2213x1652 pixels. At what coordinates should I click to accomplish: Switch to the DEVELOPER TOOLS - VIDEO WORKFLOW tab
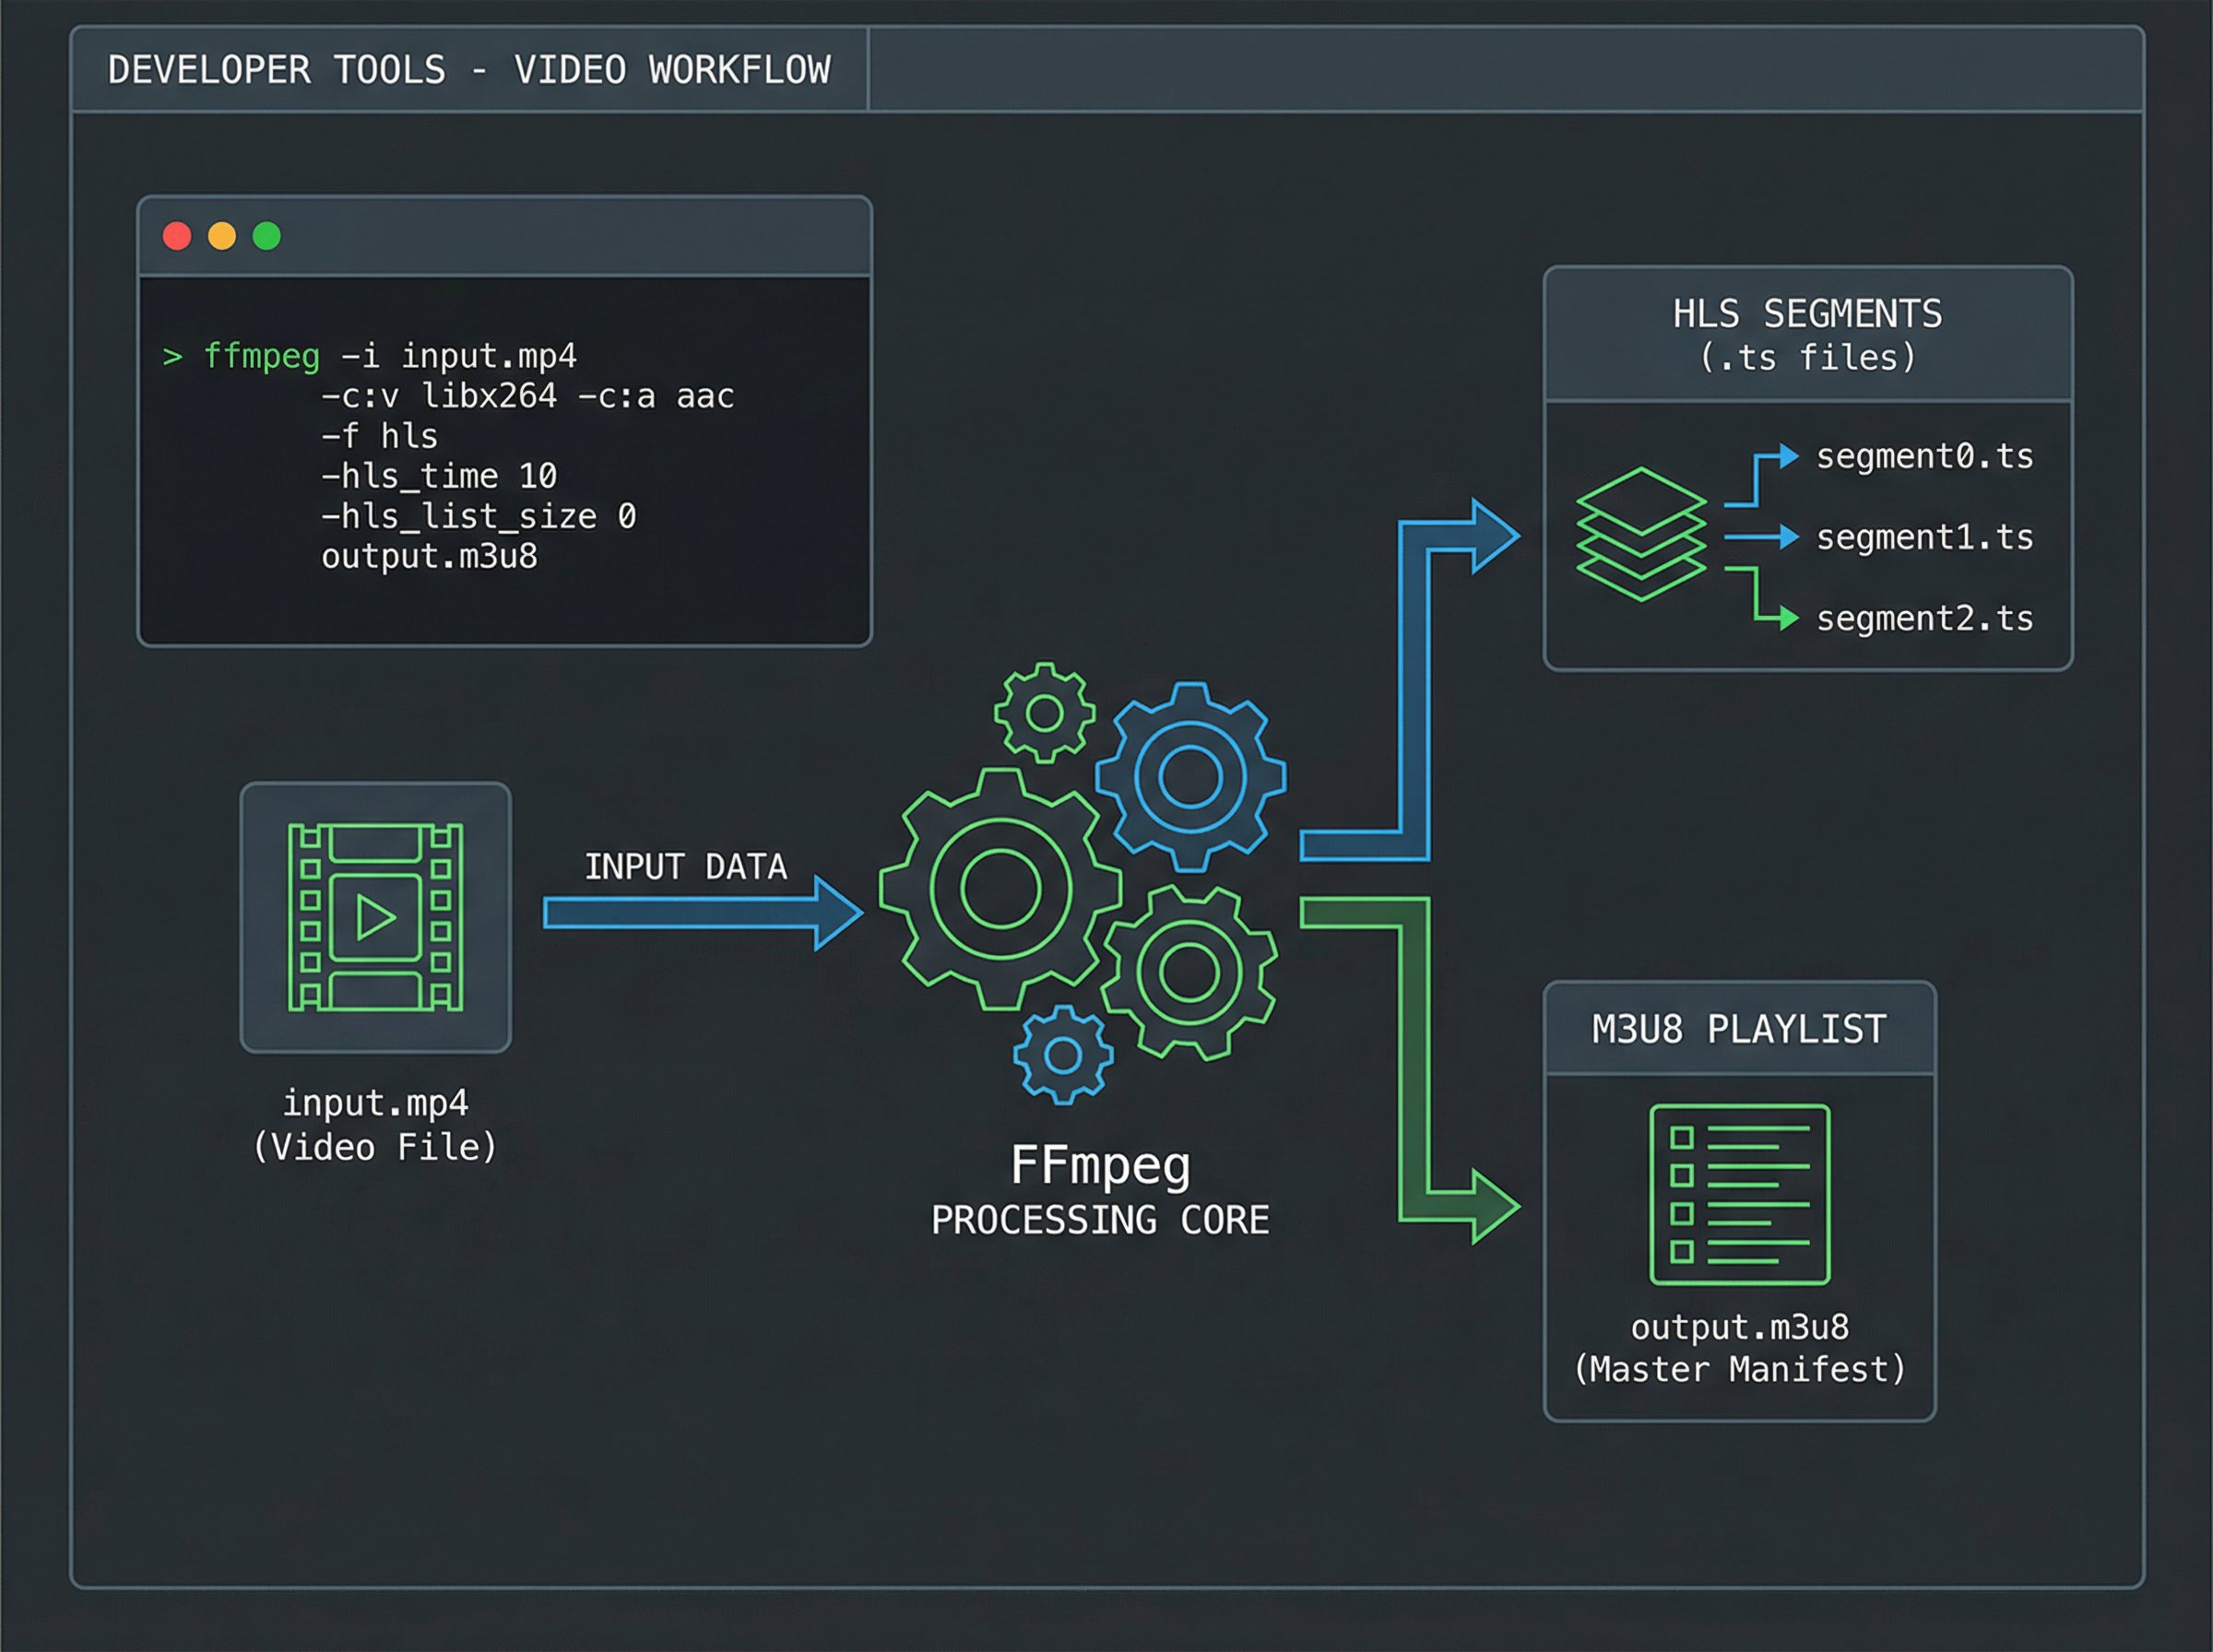pos(468,70)
